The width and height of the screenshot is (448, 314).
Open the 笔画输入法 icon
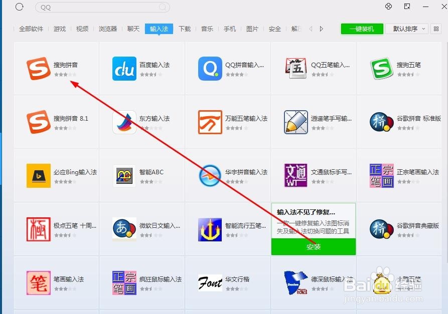coord(39,283)
